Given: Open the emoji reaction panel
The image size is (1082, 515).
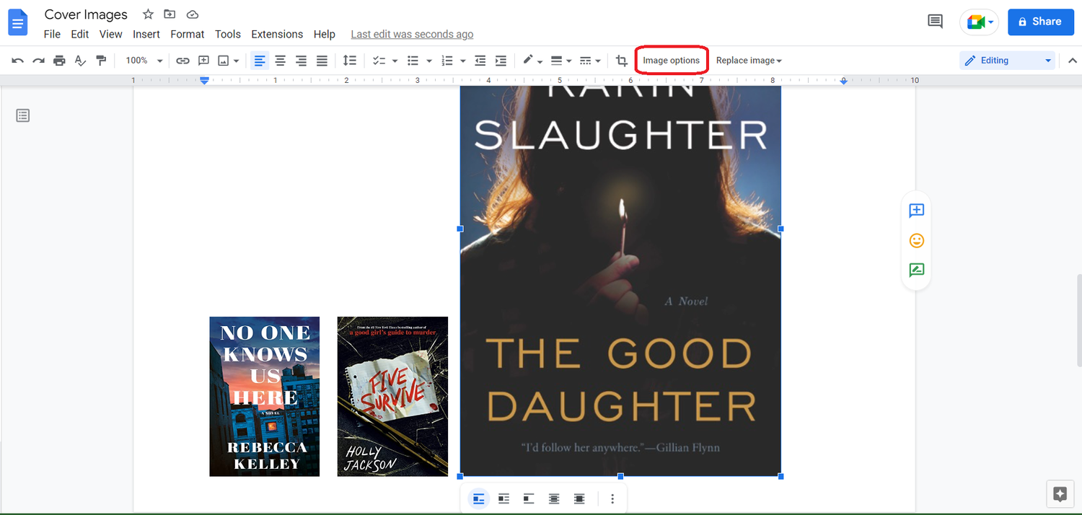Looking at the screenshot, I should (x=916, y=240).
